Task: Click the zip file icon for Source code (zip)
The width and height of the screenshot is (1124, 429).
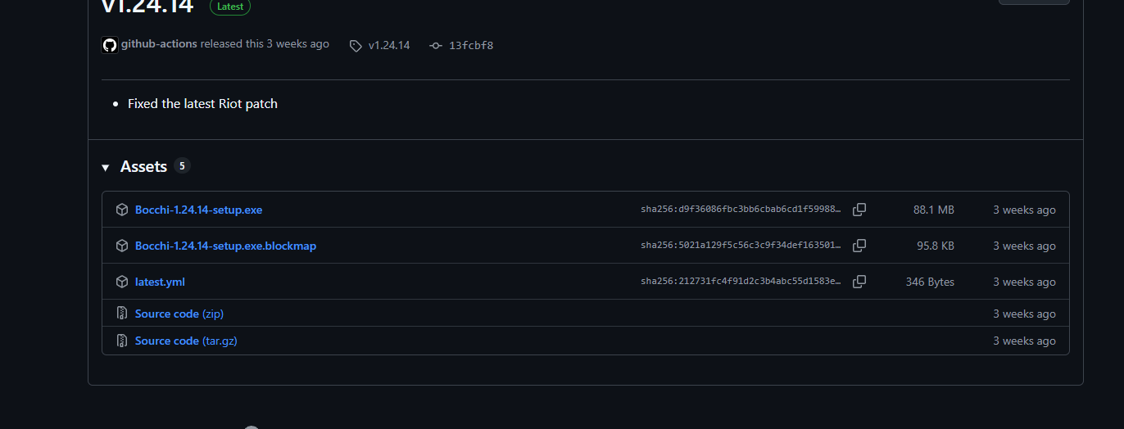Action: (x=122, y=314)
